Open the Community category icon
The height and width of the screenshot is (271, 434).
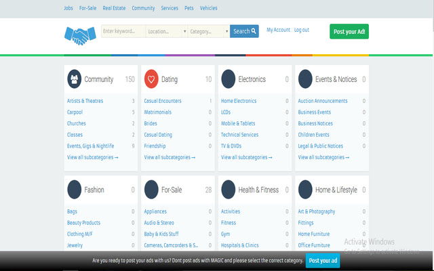tap(74, 79)
